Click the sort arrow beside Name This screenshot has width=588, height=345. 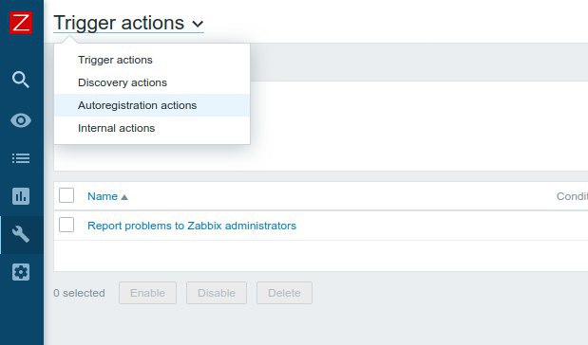(124, 197)
